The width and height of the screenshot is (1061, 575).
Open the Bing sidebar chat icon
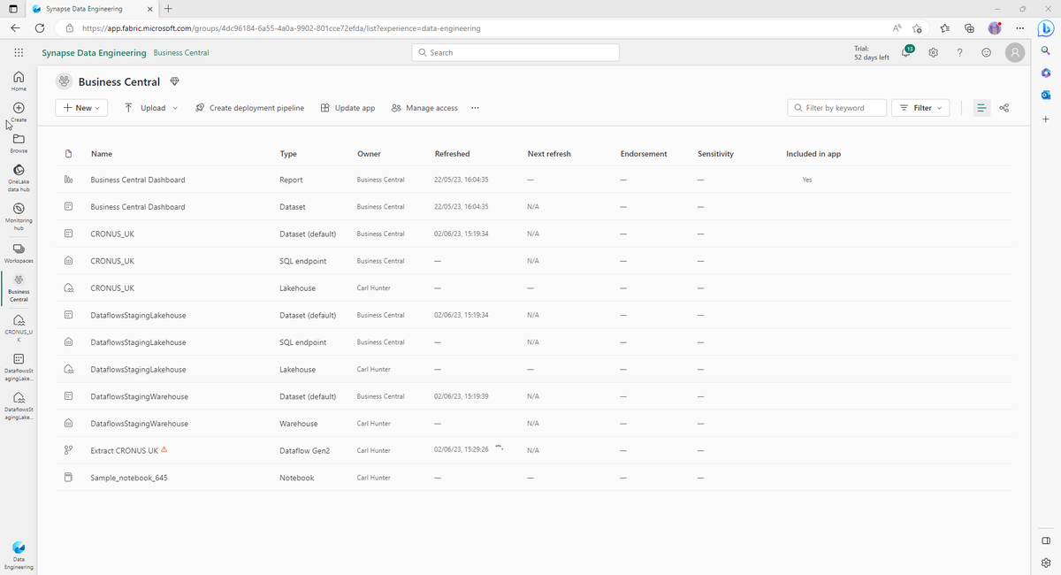point(1045,28)
